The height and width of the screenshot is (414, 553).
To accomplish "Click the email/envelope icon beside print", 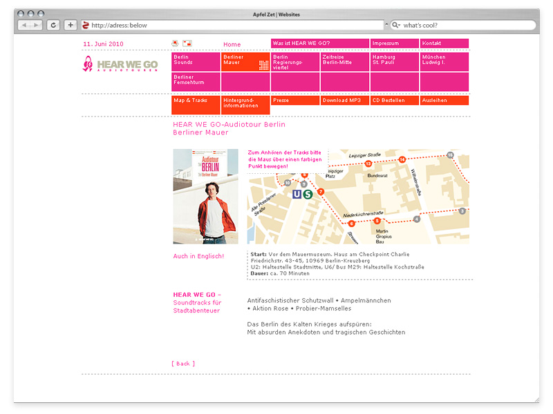I will click(187, 43).
